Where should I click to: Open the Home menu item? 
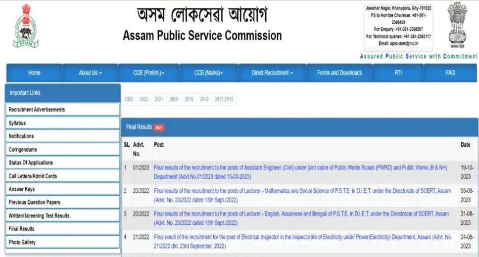click(x=34, y=73)
